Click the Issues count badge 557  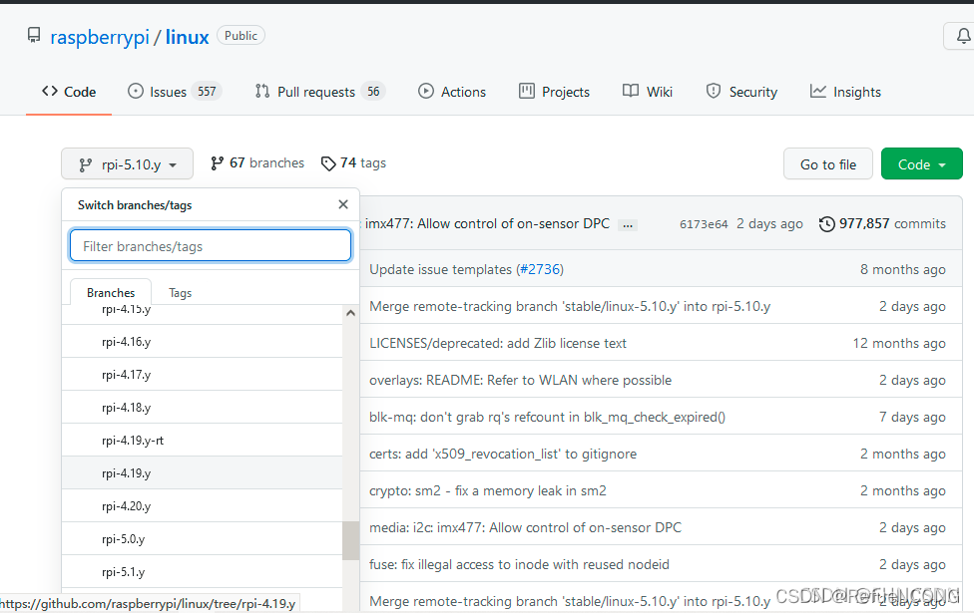pyautogui.click(x=207, y=92)
